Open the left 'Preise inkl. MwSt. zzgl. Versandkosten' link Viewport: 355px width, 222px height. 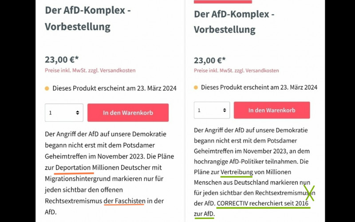90,71
